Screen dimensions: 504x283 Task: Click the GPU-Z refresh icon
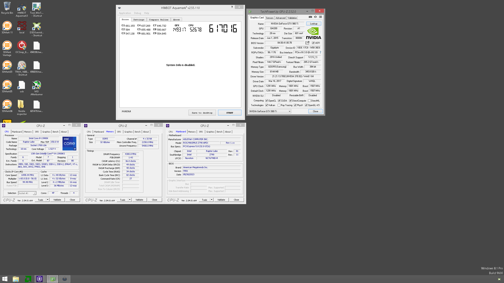[x=315, y=17]
